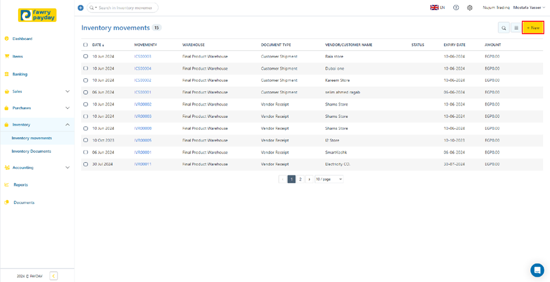Collapse sidebar using the yellow arrow icon
The height and width of the screenshot is (282, 550).
[x=54, y=276]
